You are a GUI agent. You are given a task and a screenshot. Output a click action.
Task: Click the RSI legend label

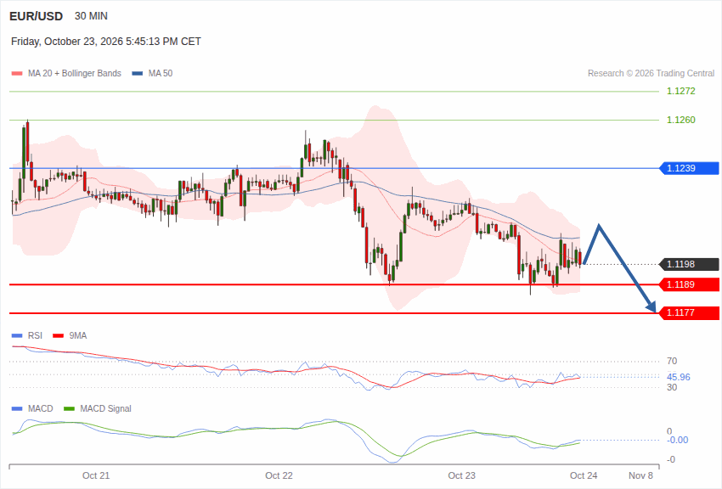[x=35, y=336]
